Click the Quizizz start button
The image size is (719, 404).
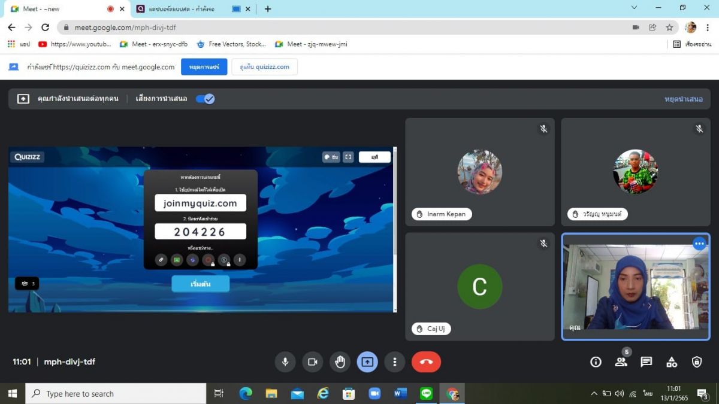point(200,284)
